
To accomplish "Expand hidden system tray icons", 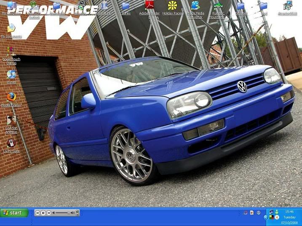I will [265, 217].
